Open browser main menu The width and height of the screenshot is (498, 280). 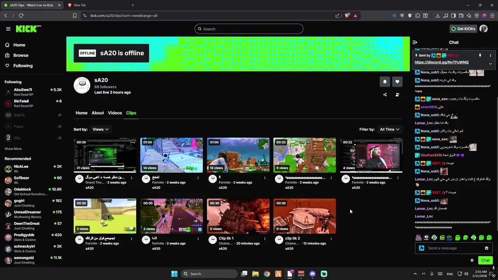tap(492, 16)
